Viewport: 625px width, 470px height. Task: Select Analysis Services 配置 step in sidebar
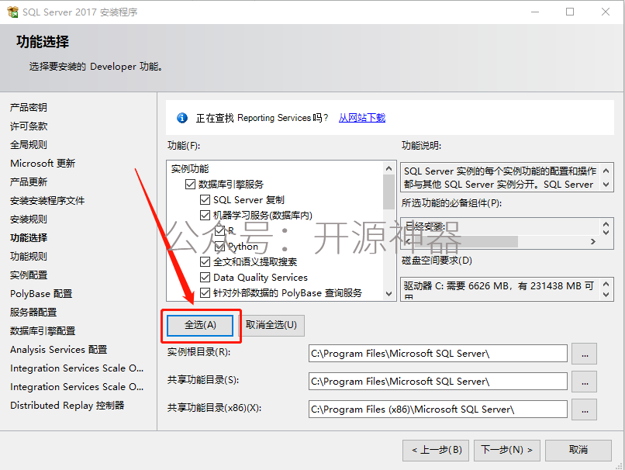(59, 350)
